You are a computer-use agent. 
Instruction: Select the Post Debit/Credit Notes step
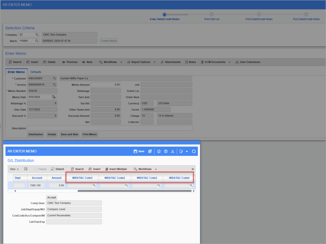[306, 15]
